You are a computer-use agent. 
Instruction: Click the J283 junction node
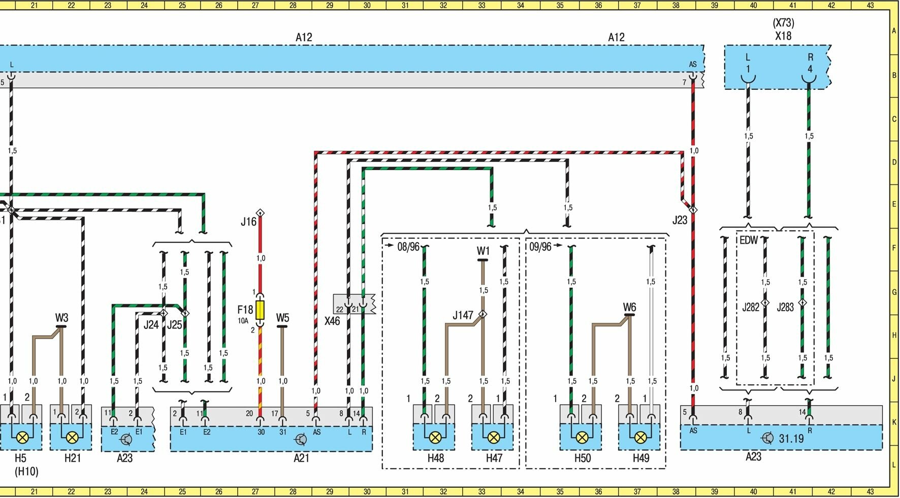802,303
